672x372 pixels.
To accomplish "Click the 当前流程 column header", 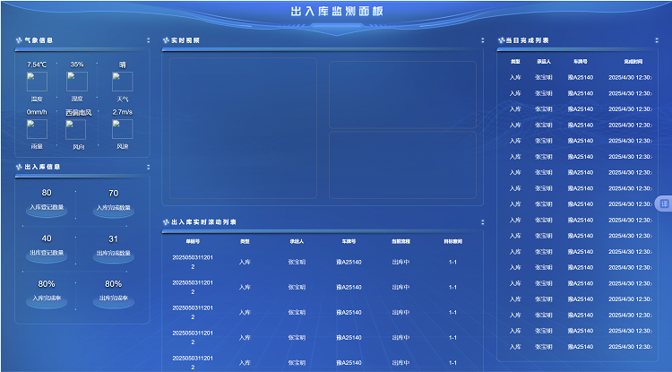I will click(401, 242).
